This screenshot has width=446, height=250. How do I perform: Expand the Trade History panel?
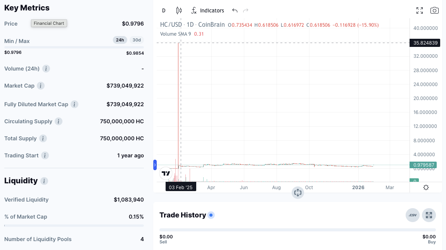click(429, 215)
